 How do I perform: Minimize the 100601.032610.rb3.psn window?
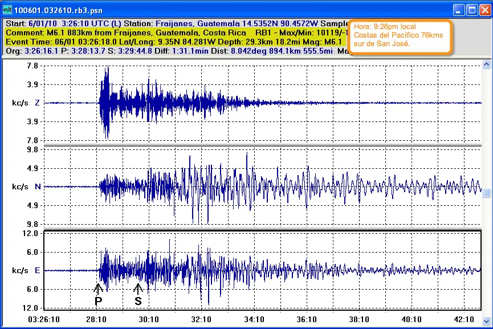click(459, 10)
